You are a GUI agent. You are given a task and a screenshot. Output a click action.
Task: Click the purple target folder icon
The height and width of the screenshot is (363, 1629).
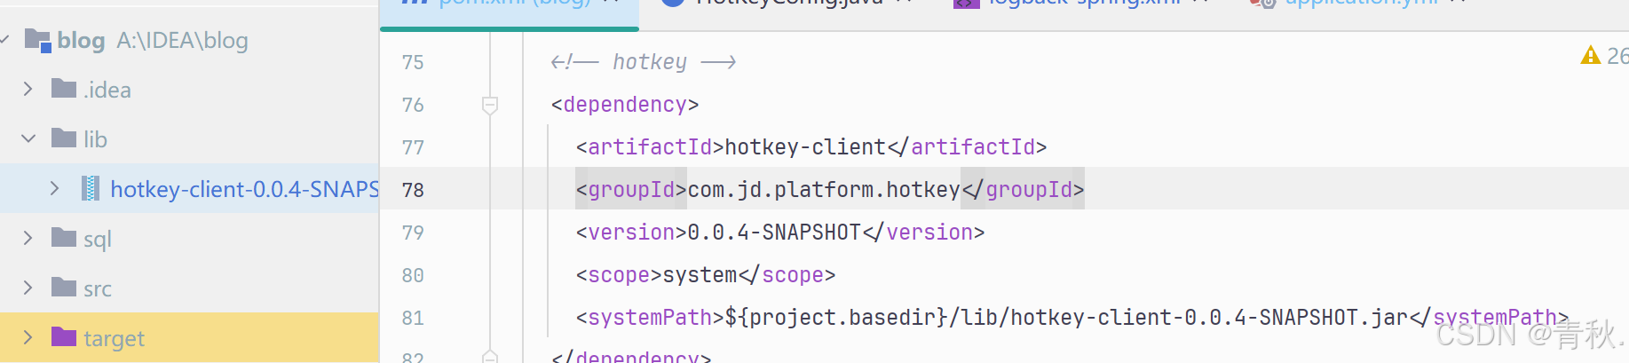(x=64, y=337)
